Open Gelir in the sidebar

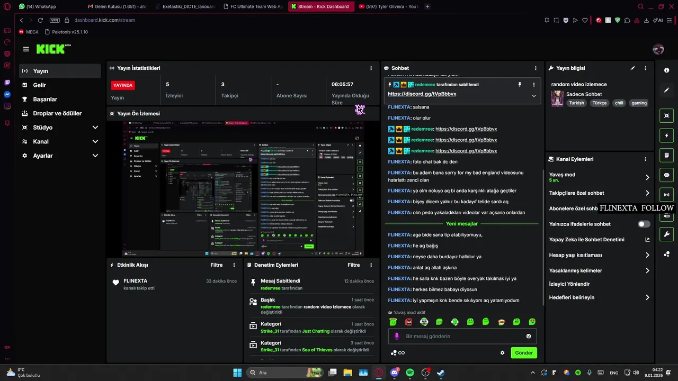pos(60,85)
